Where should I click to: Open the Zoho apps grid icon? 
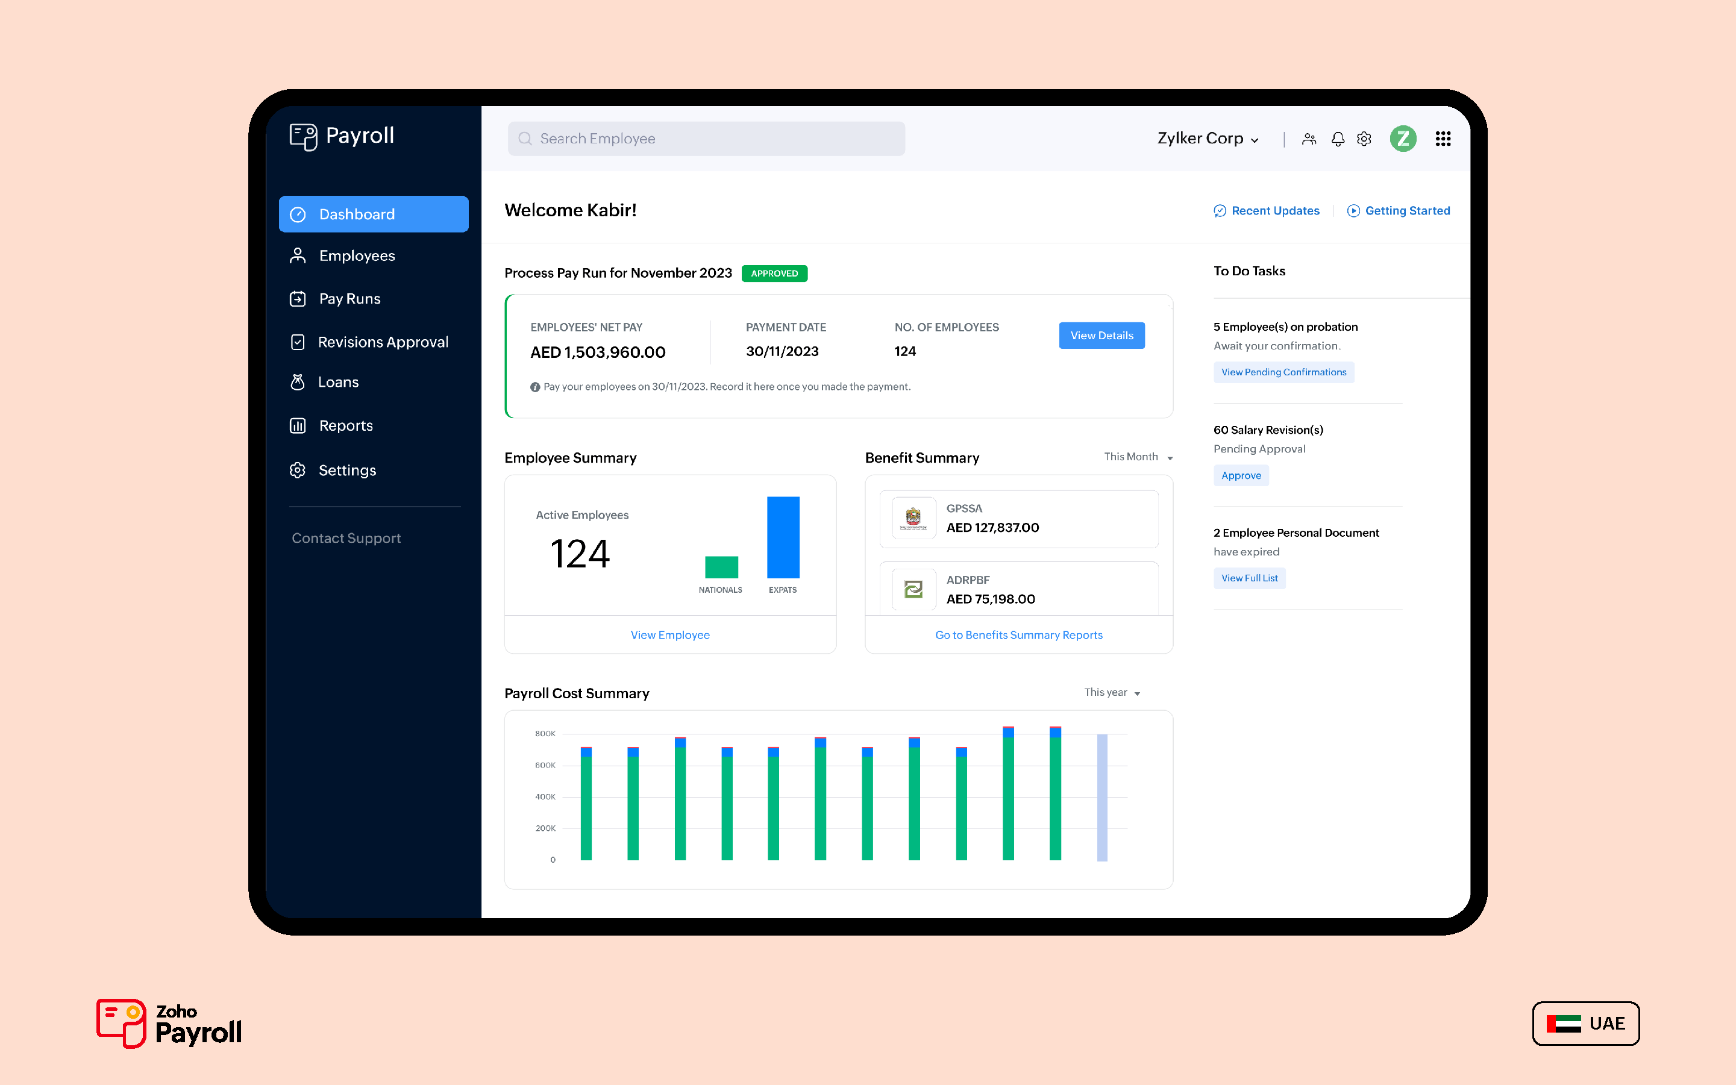tap(1443, 139)
